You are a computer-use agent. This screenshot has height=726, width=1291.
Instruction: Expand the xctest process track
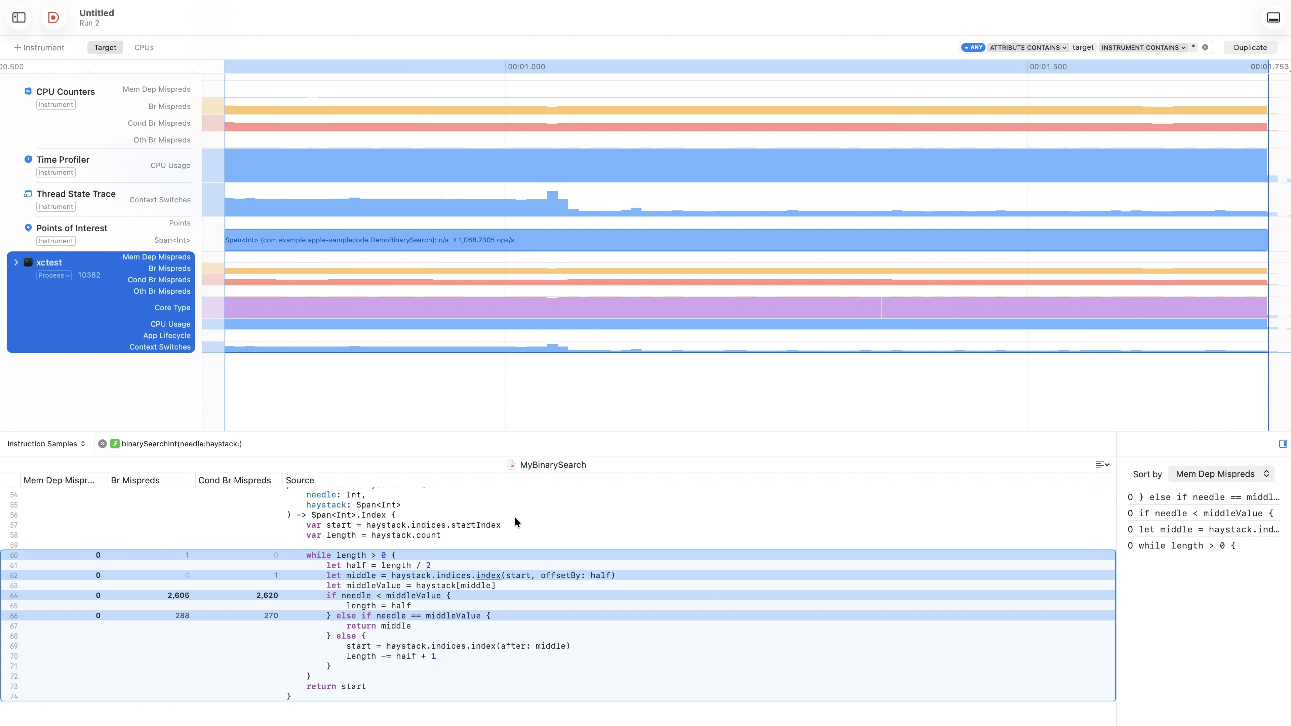point(16,263)
